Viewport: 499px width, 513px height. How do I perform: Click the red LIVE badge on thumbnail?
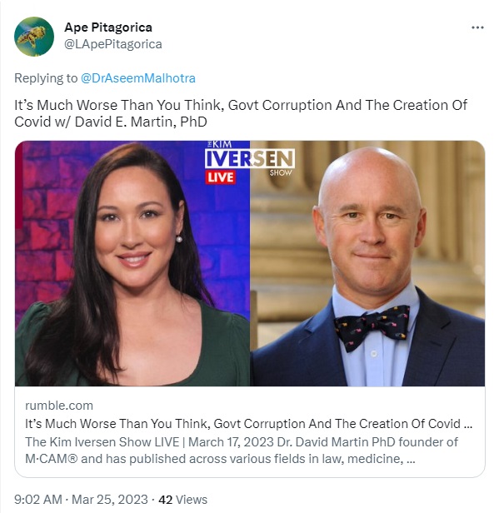221,177
